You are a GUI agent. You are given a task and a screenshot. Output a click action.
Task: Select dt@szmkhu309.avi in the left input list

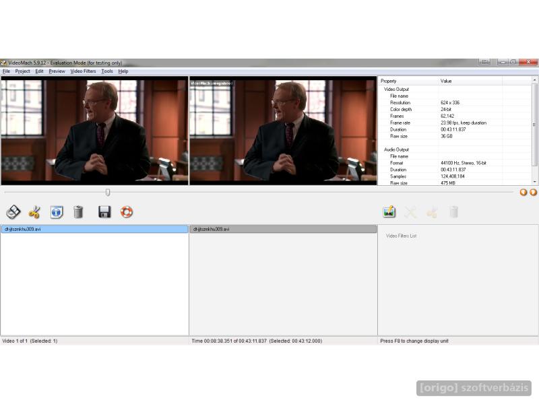coord(94,229)
